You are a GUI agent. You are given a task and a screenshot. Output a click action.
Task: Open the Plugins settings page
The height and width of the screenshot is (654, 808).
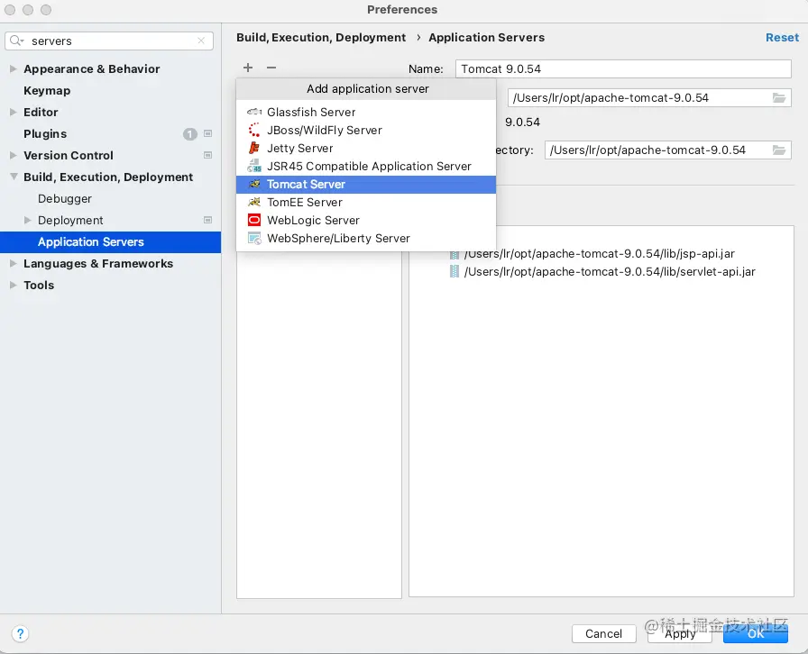[45, 134]
